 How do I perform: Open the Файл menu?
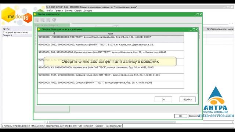[x=50, y=11]
